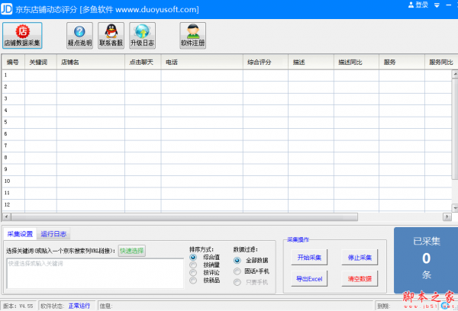
Task: Choose the 固话+手机 filter option
Action: (x=237, y=271)
